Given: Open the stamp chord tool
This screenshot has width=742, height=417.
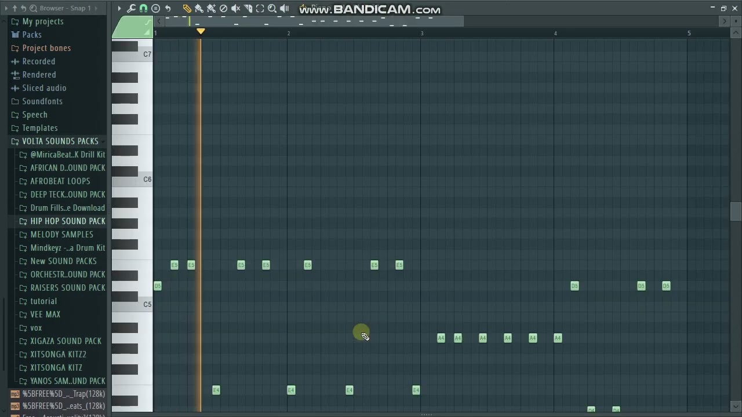Looking at the screenshot, I should click(x=155, y=9).
